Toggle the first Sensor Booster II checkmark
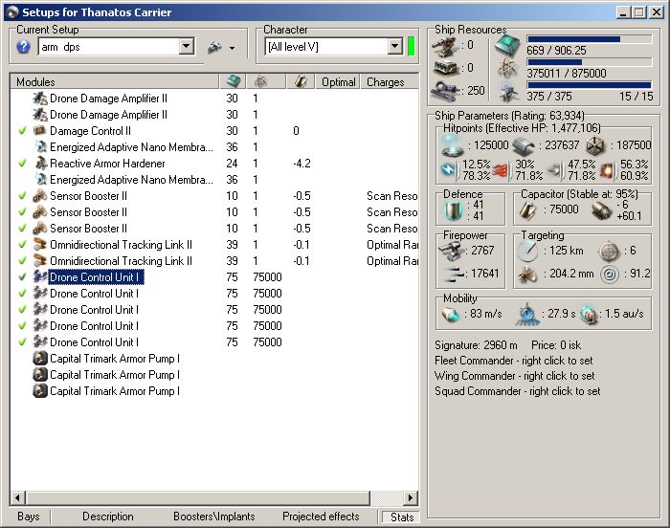This screenshot has width=670, height=528. [22, 196]
